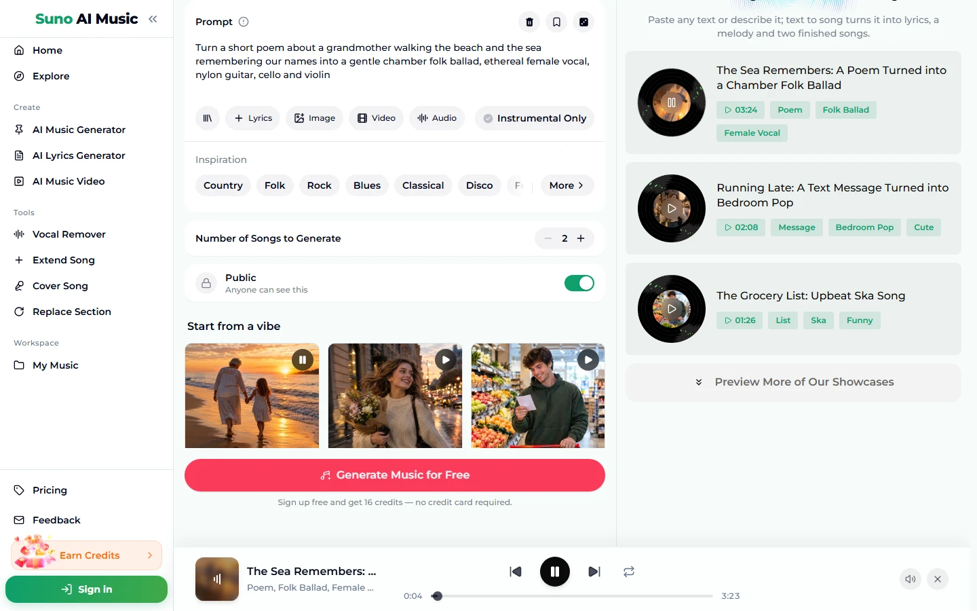Viewport: 977px width, 611px height.
Task: Close the bottom music player
Action: coord(938,579)
